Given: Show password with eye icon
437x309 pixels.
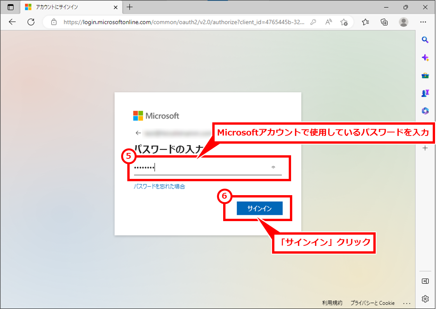Looking at the screenshot, I should (x=273, y=167).
